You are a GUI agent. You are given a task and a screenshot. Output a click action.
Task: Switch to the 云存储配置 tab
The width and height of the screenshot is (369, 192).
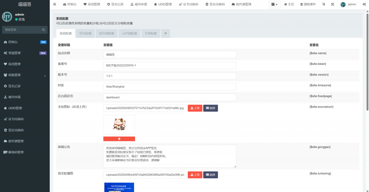[129, 34]
